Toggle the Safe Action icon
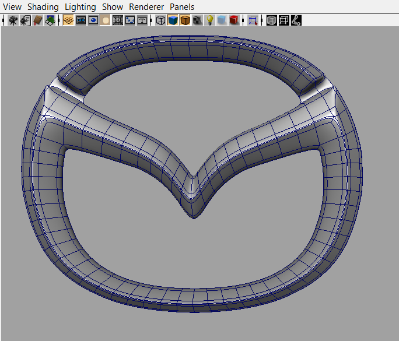Screen dimensions: 399x341 [x=129, y=20]
